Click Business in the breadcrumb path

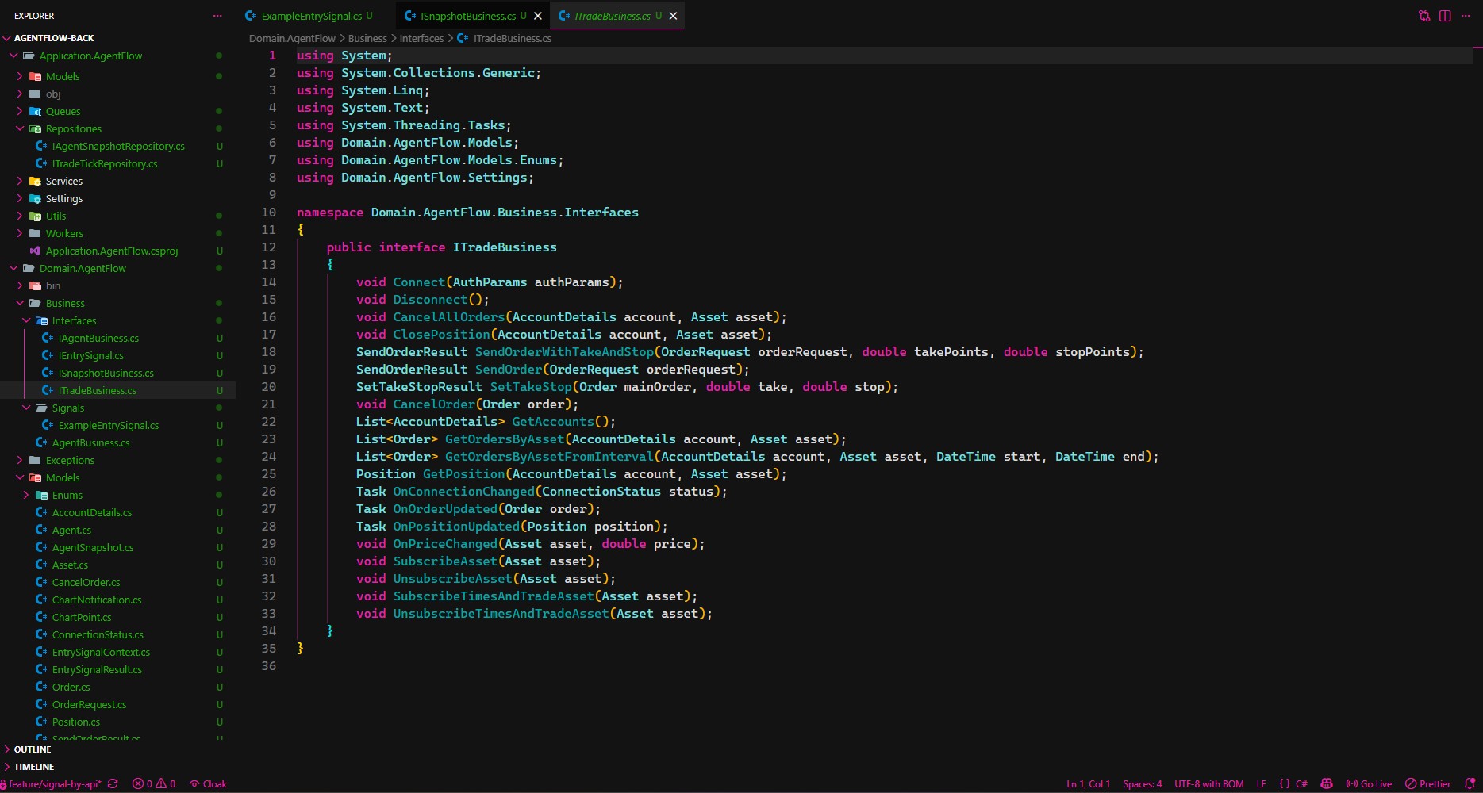[x=367, y=38]
